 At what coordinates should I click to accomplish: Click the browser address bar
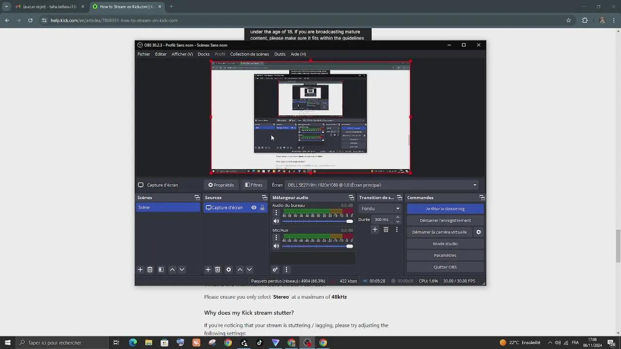[x=301, y=20]
